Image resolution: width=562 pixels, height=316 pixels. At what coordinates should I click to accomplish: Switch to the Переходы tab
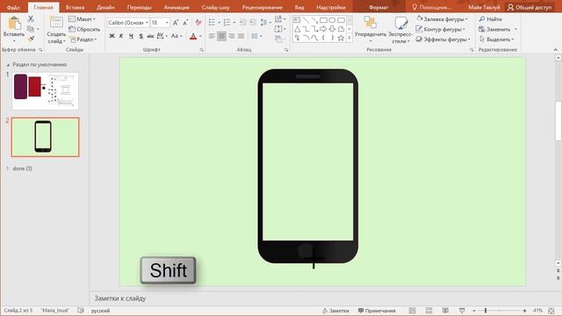pos(139,7)
